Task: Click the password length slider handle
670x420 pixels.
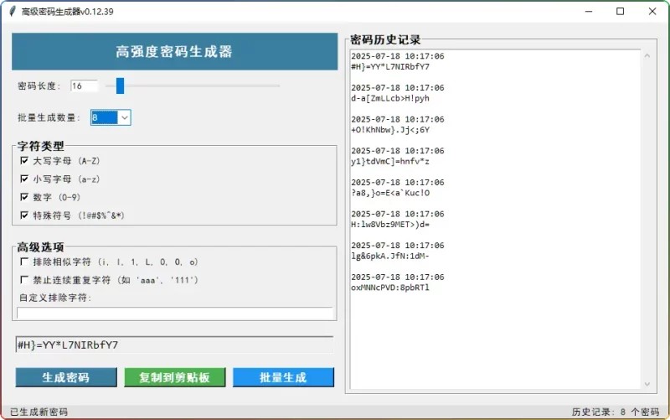Action: click(121, 86)
